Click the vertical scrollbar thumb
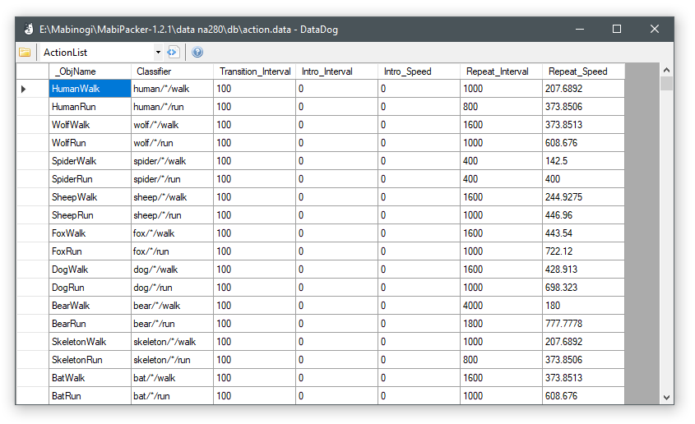Screen dimensions: 695x424 pyautogui.click(x=666, y=83)
